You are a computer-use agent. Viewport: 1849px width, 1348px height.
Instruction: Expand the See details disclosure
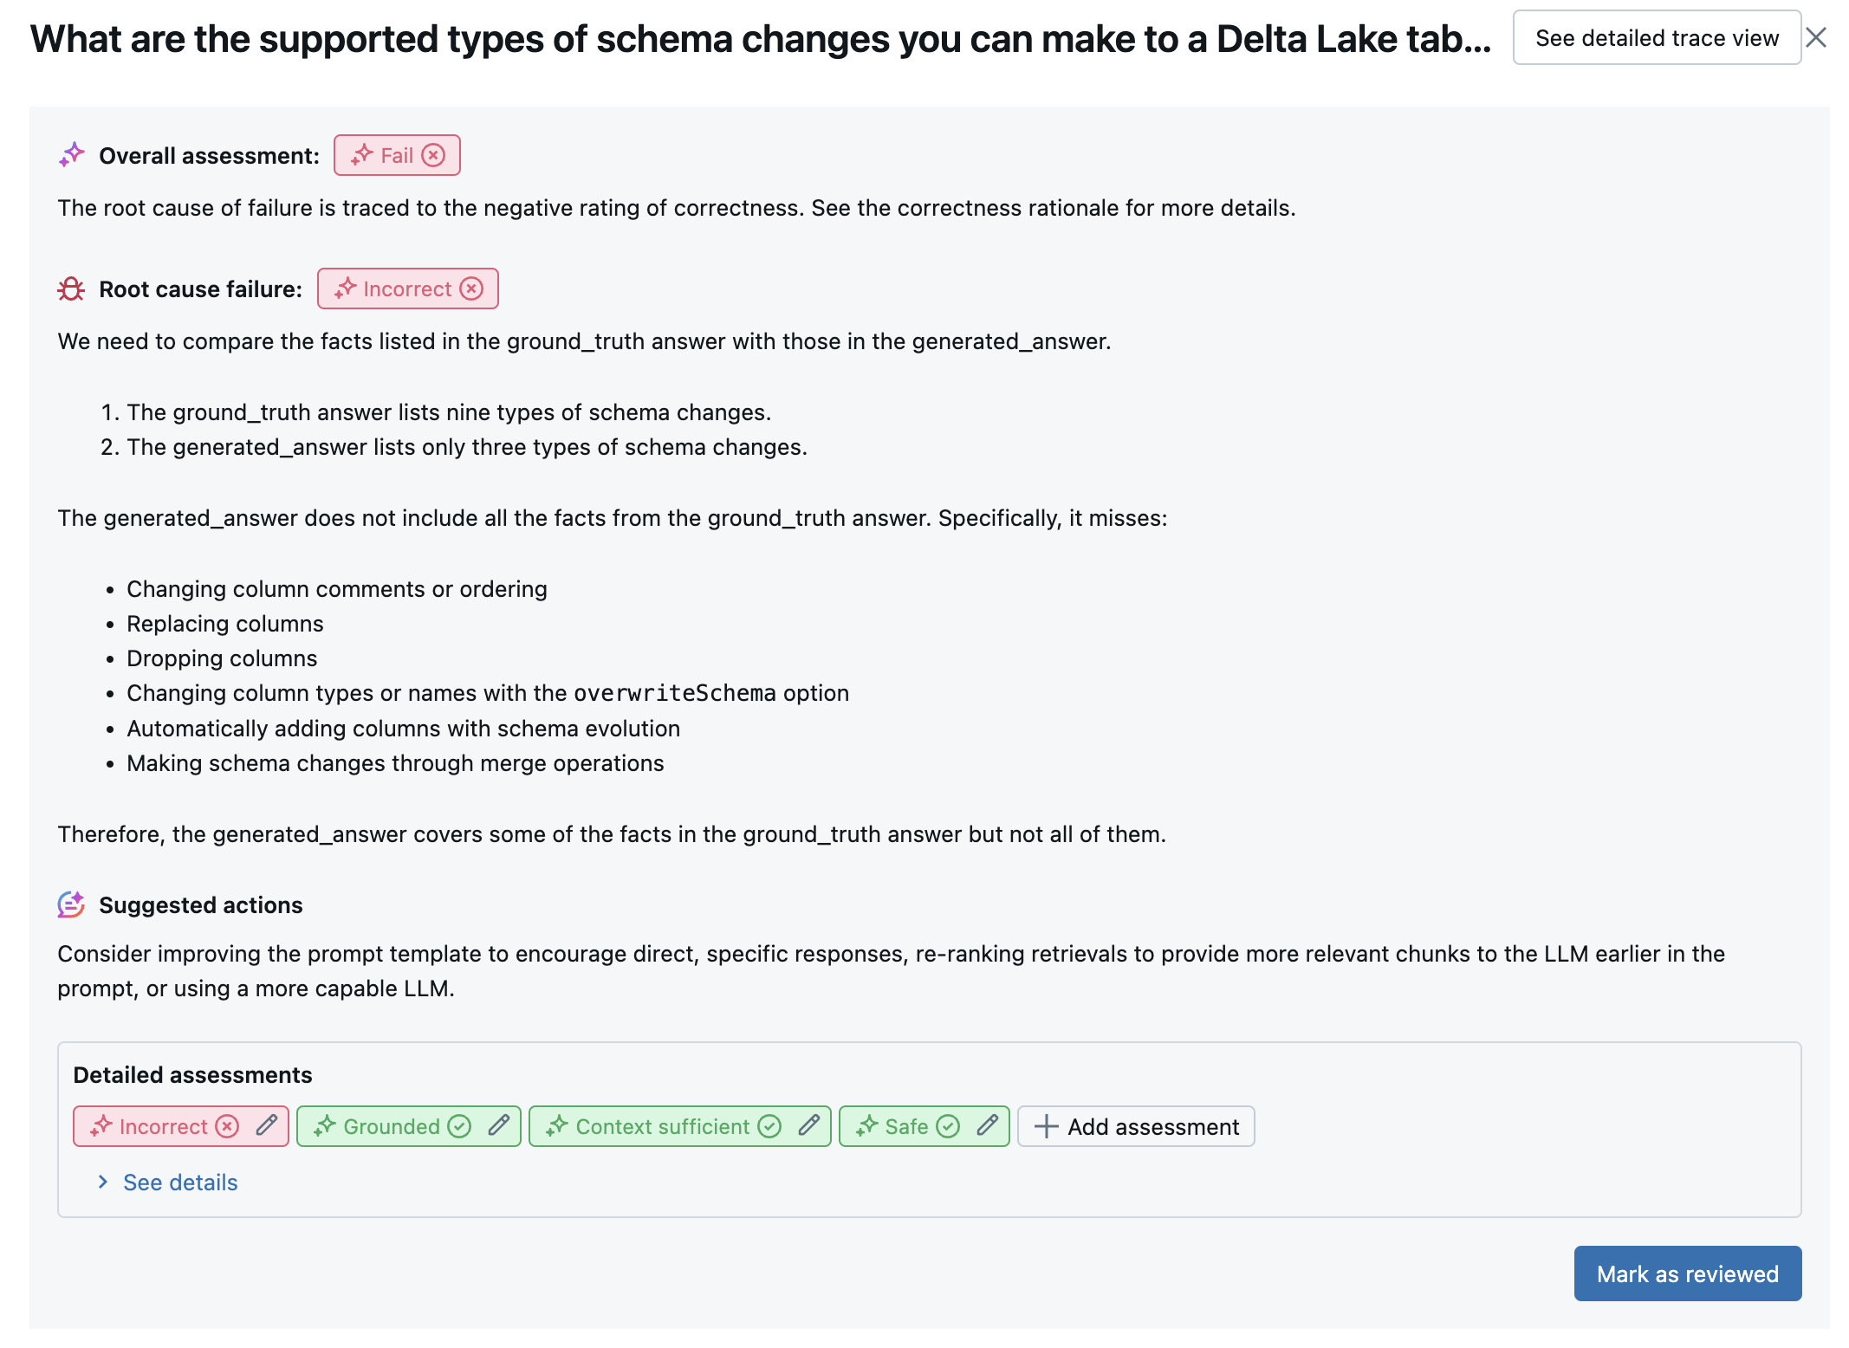165,1182
